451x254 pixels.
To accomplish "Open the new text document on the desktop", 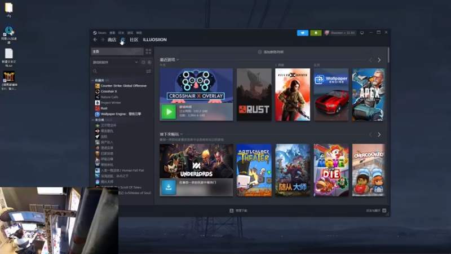I will [x=9, y=58].
